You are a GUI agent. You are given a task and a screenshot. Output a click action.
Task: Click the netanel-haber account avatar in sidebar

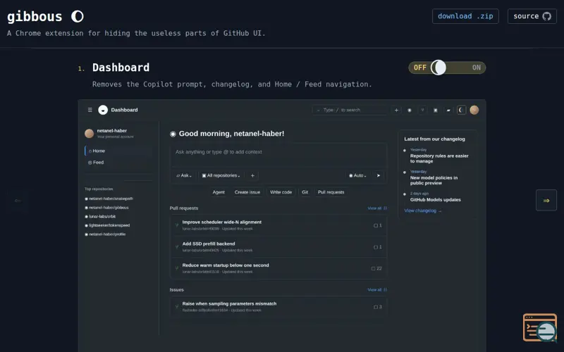(x=90, y=134)
